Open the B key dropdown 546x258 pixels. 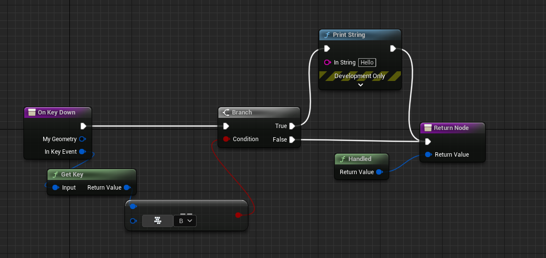[x=185, y=221]
